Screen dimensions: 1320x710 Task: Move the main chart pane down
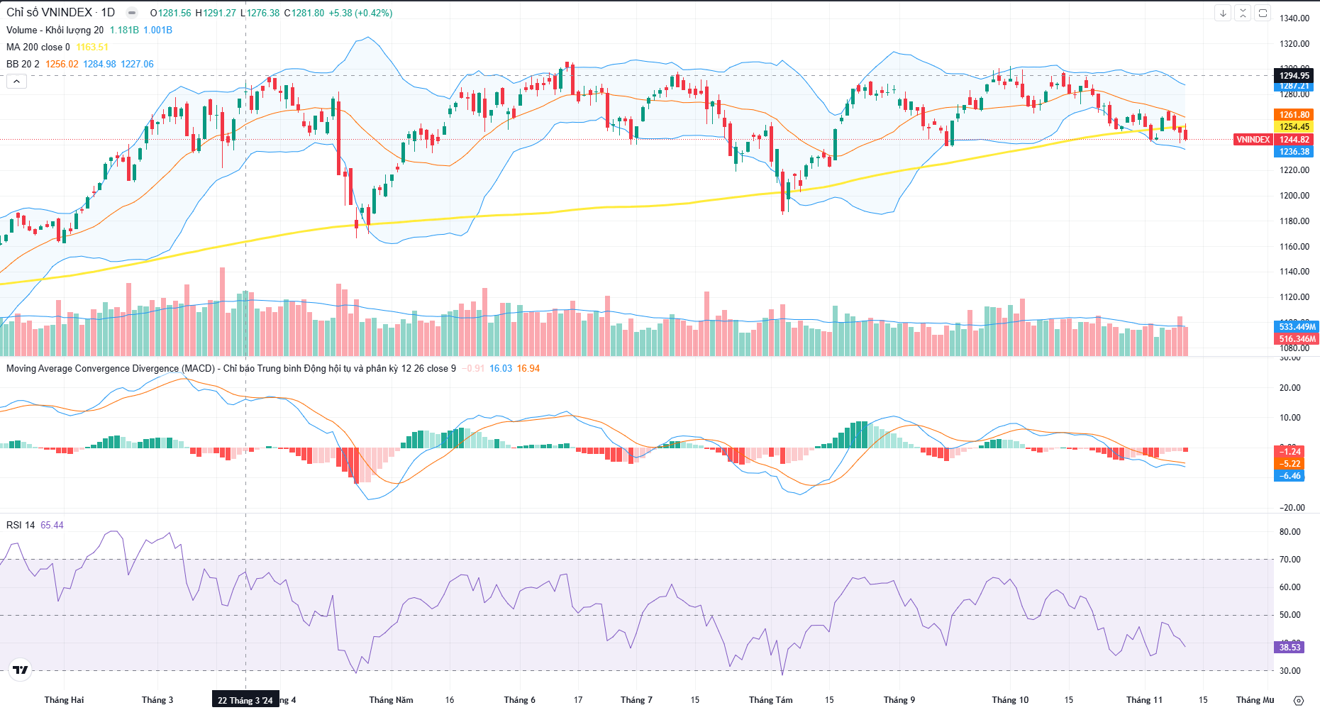pyautogui.click(x=1223, y=13)
